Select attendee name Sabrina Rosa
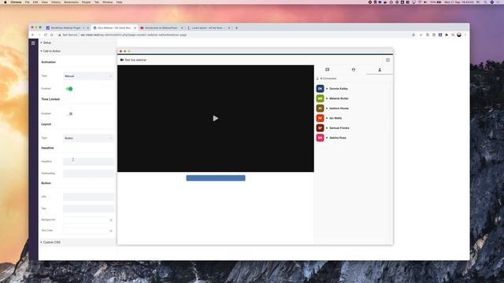This screenshot has height=283, width=504. (x=338, y=138)
